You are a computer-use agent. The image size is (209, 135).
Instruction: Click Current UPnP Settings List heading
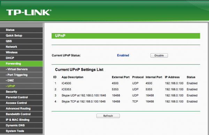click(79, 69)
